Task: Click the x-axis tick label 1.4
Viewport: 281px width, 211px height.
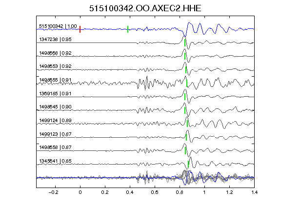Action: pyautogui.click(x=255, y=192)
